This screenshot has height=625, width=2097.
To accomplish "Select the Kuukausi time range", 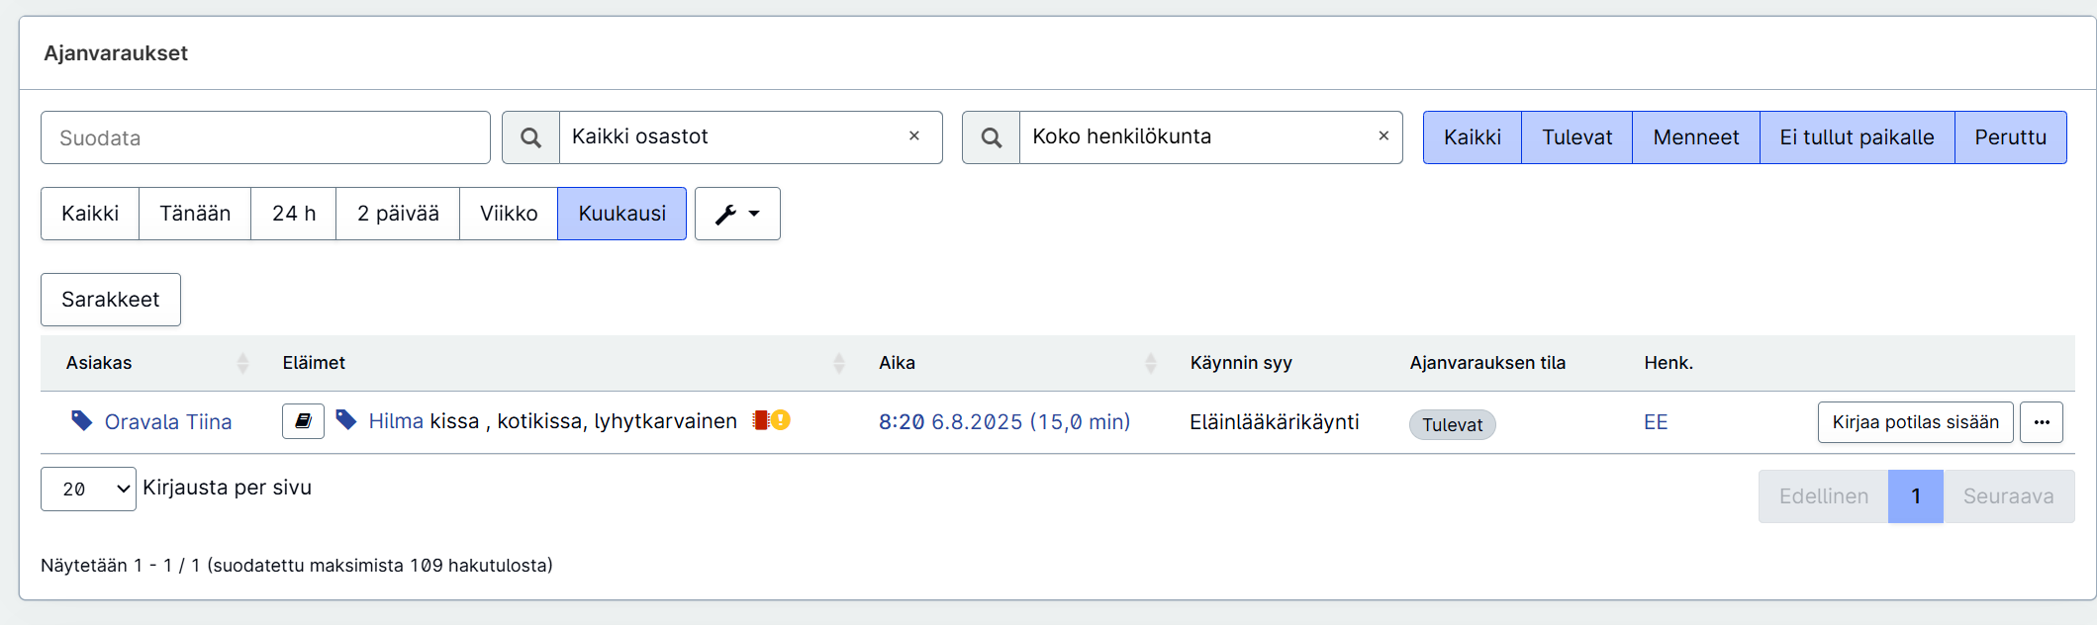I will click(622, 214).
